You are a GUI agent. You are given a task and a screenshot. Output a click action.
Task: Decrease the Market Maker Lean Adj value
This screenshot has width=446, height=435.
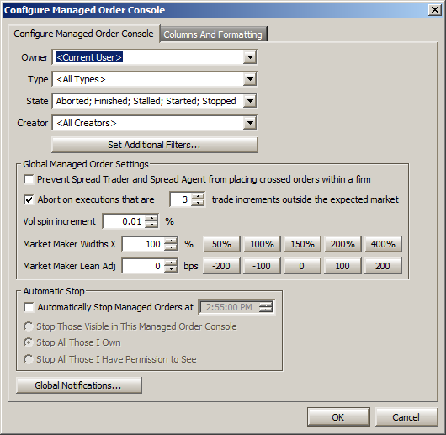click(171, 269)
